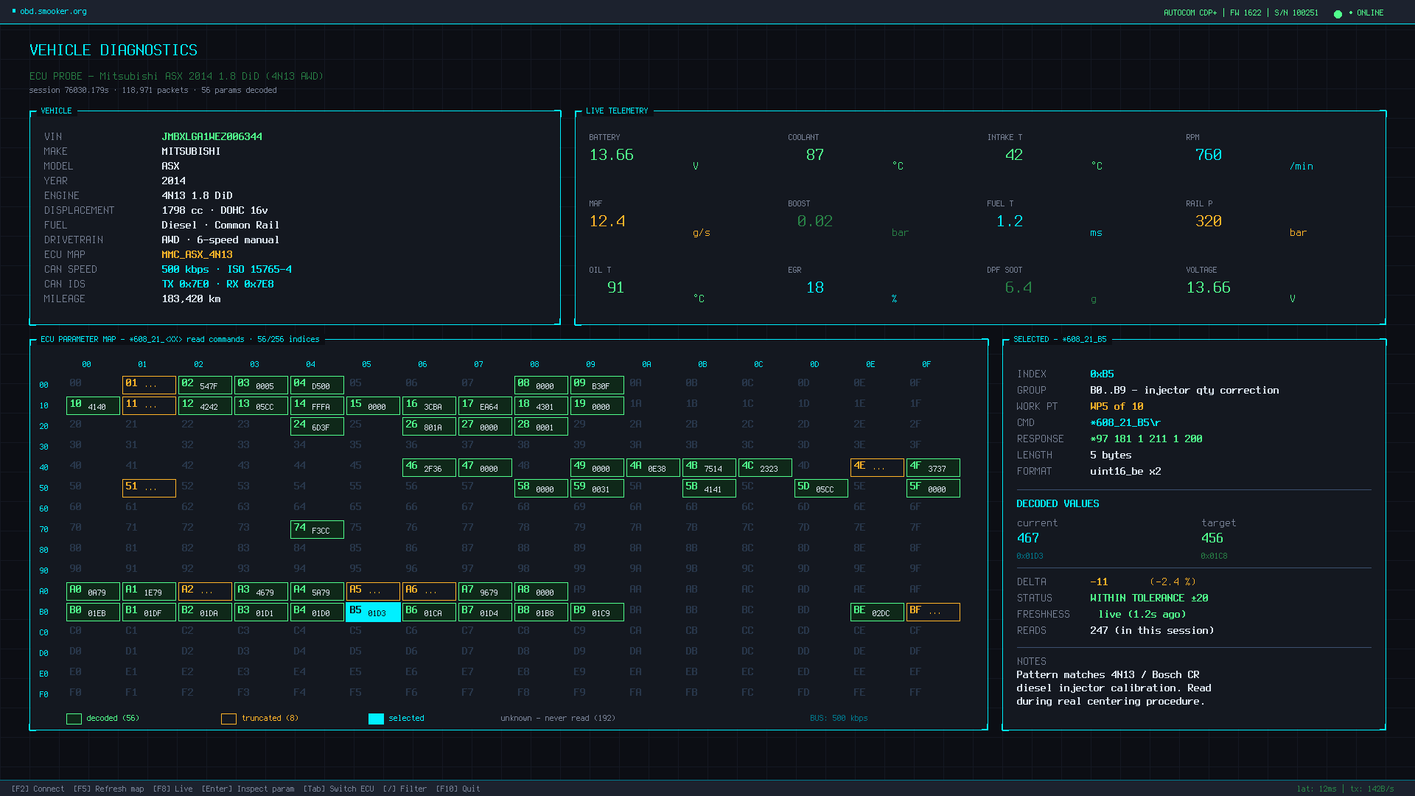The image size is (1415, 796).
Task: Open the [/] Filter control
Action: pos(405,789)
